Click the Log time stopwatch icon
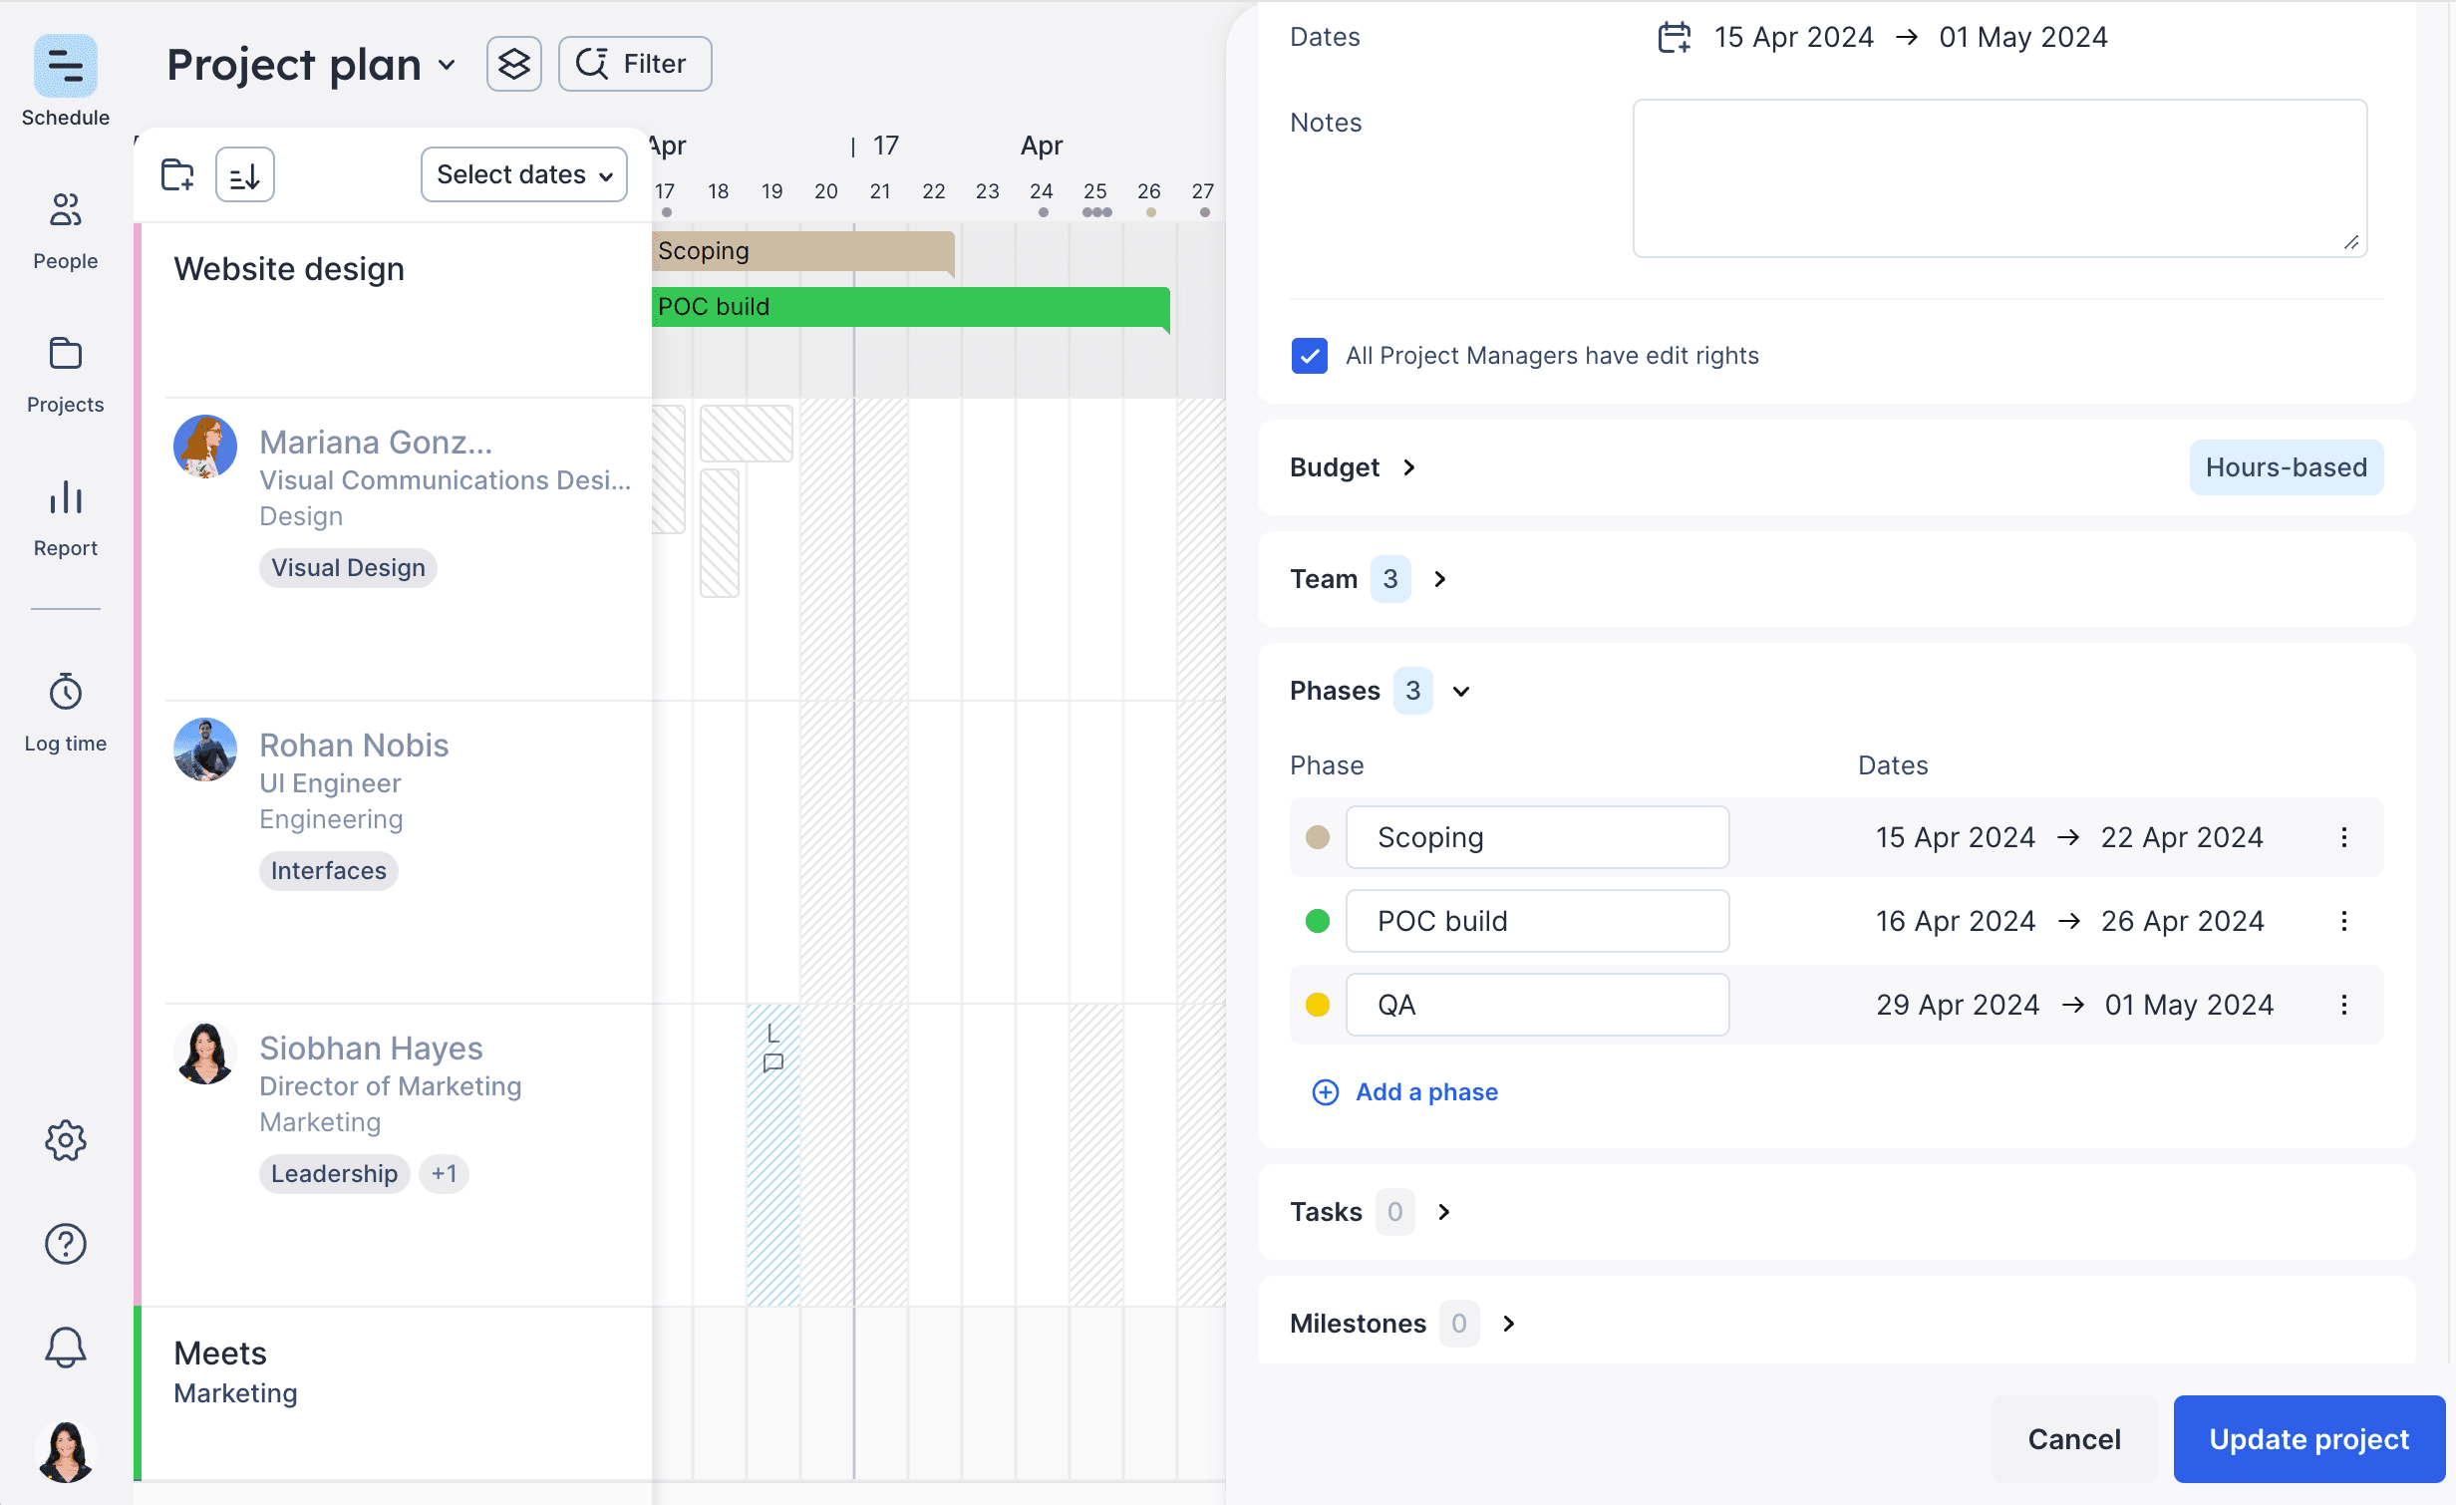2456x1505 pixels. (x=66, y=691)
